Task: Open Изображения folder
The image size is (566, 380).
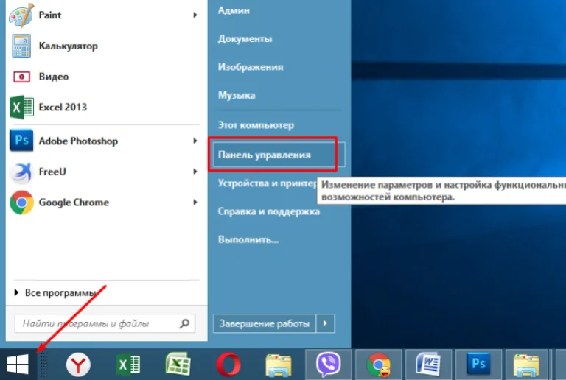Action: tap(251, 67)
